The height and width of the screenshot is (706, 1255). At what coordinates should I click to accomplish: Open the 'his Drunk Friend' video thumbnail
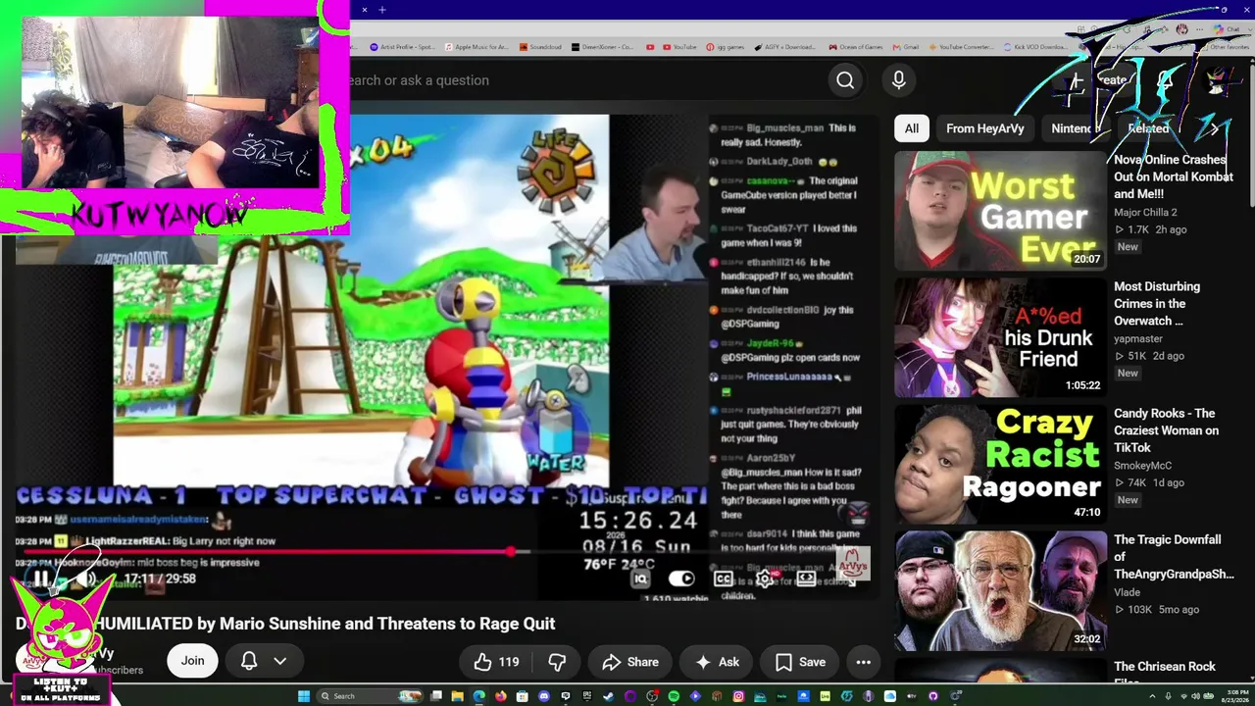tap(1000, 336)
